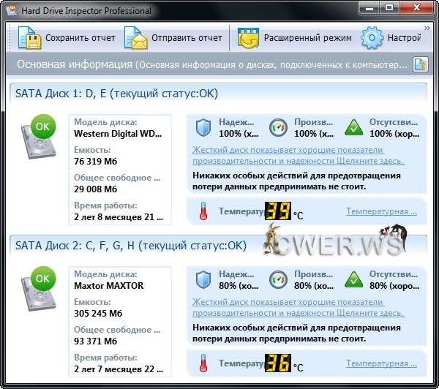Click the Отправить отчет envelope icon
This screenshot has width=439, height=389.
click(136, 38)
